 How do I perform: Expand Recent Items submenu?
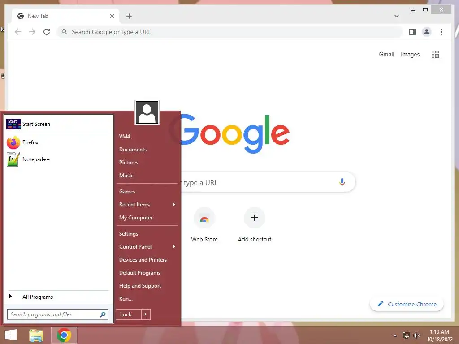pyautogui.click(x=147, y=204)
